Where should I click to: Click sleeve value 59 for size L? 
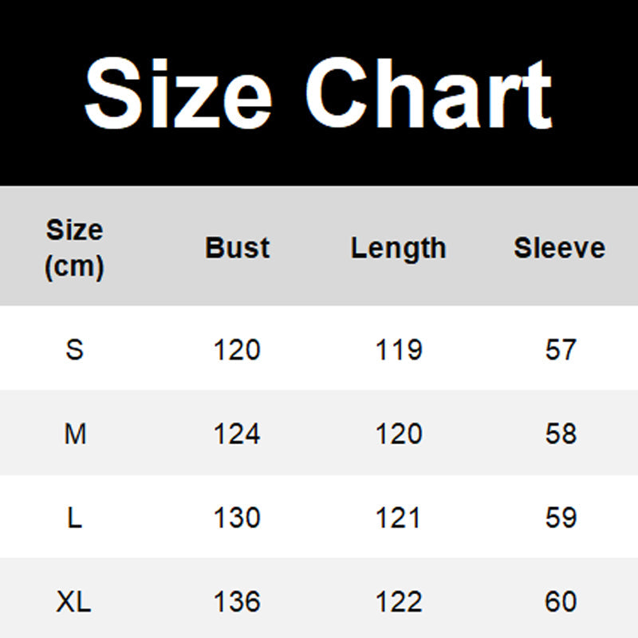click(x=560, y=518)
